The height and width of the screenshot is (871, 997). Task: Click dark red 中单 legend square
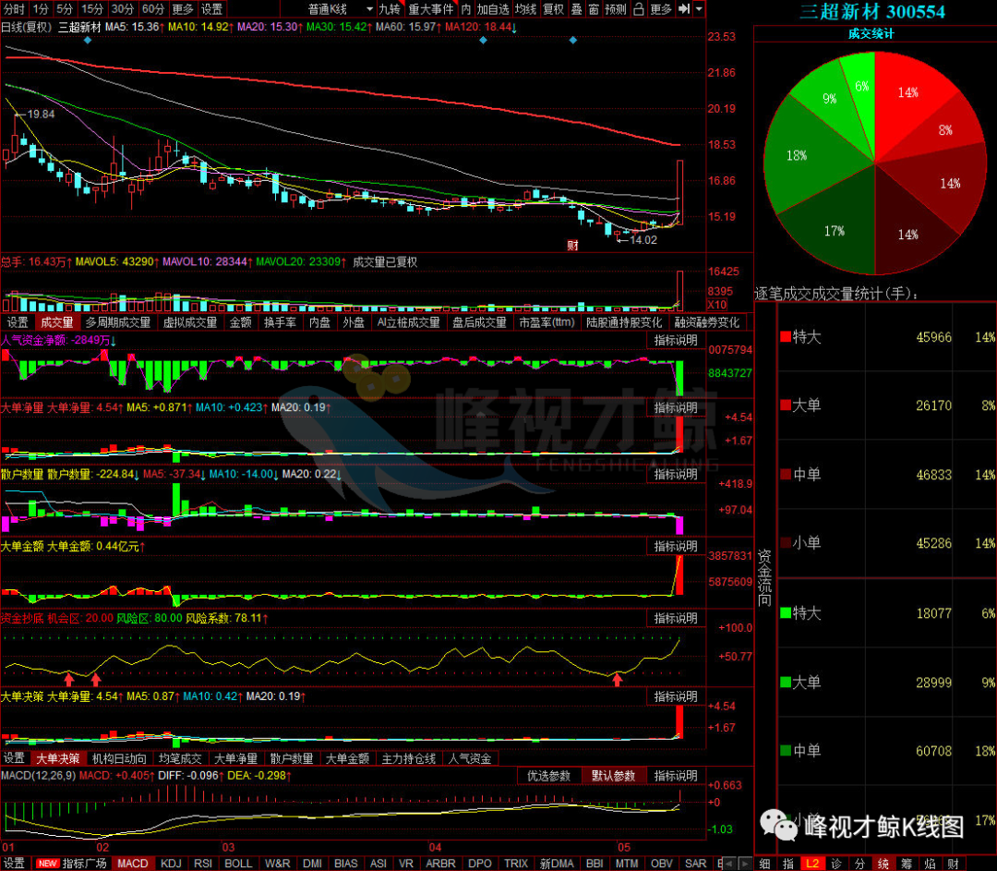click(x=786, y=474)
